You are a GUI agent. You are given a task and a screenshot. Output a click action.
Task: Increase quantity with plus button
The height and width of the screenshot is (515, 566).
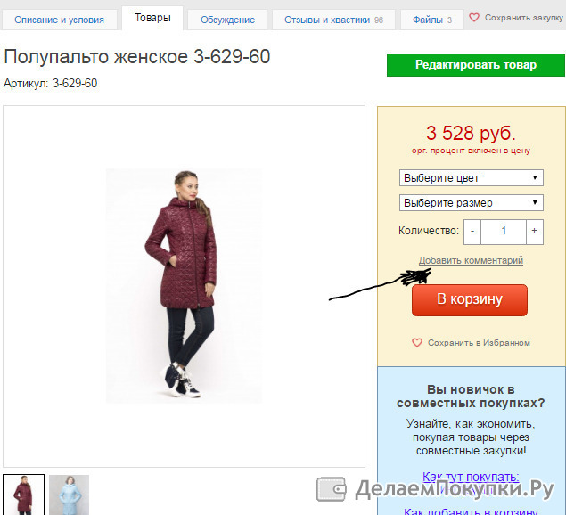pyautogui.click(x=535, y=232)
